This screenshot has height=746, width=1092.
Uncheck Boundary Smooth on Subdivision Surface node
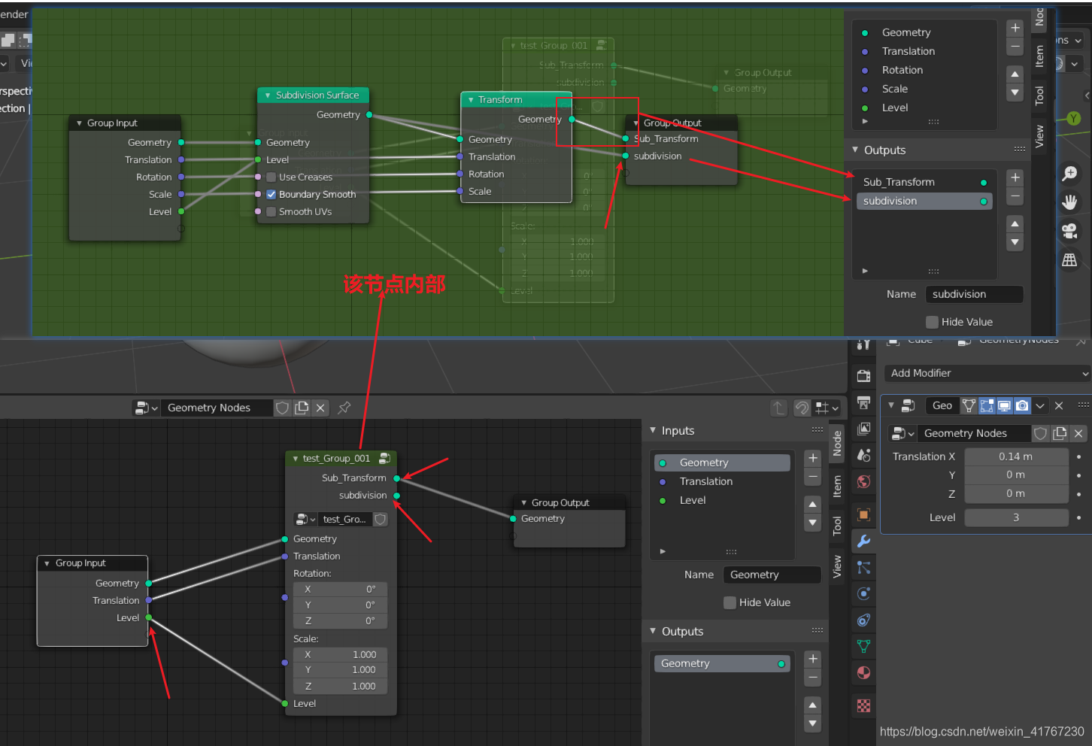point(271,194)
